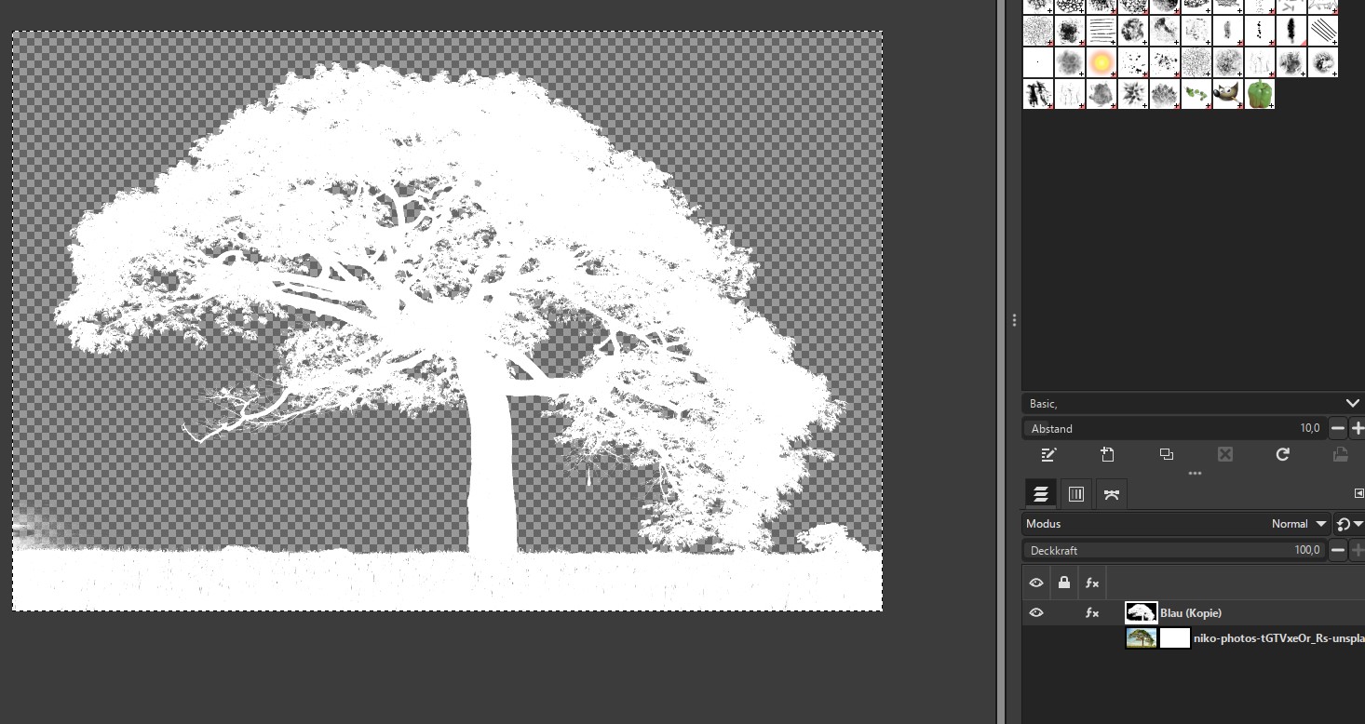Decrease Deckkraft with the minus button

(1337, 550)
